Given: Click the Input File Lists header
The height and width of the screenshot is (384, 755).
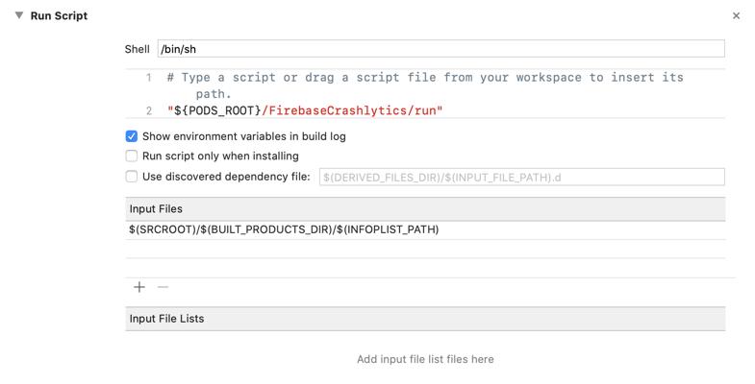Looking at the screenshot, I should [x=166, y=319].
